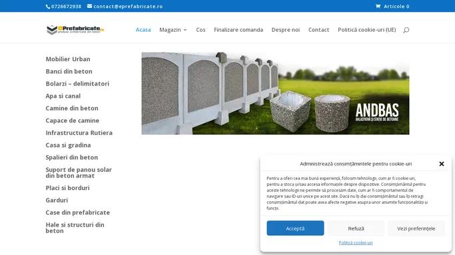Decline cookies with Refuză button

tap(356, 228)
